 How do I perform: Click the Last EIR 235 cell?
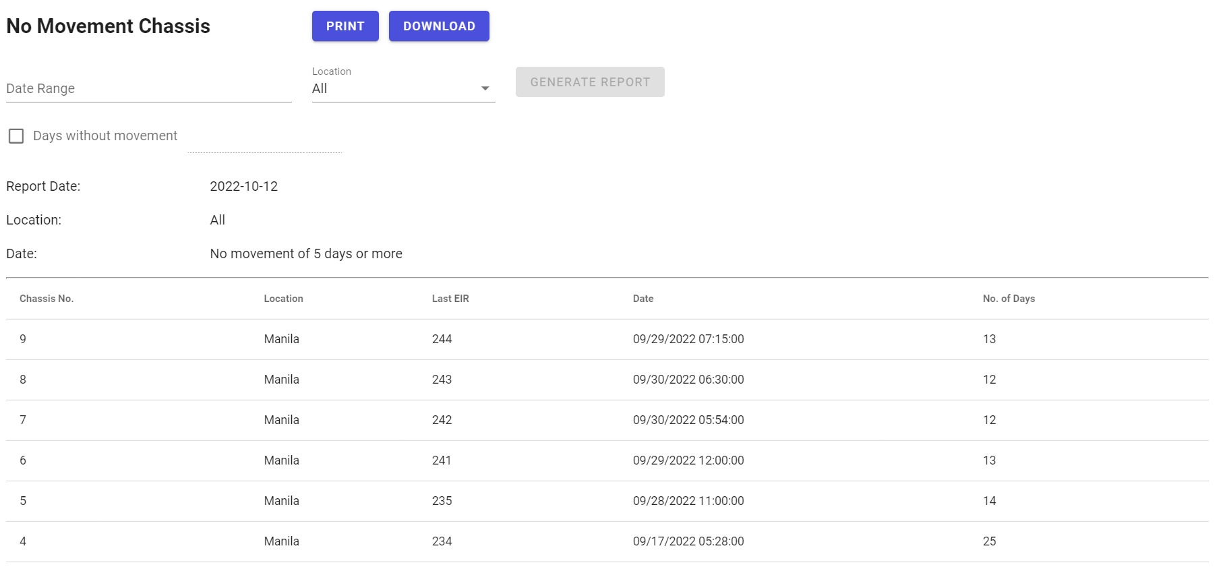(442, 501)
